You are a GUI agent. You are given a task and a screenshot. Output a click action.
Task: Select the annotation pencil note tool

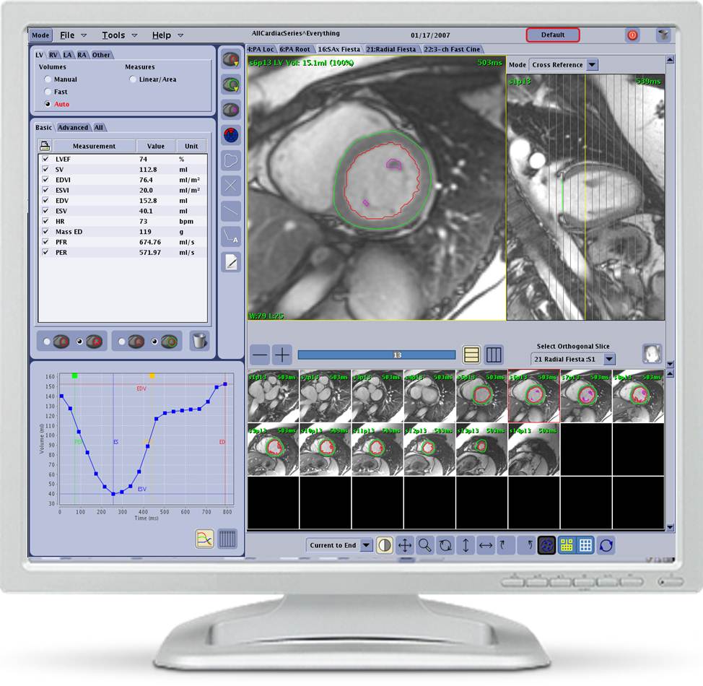point(231,262)
